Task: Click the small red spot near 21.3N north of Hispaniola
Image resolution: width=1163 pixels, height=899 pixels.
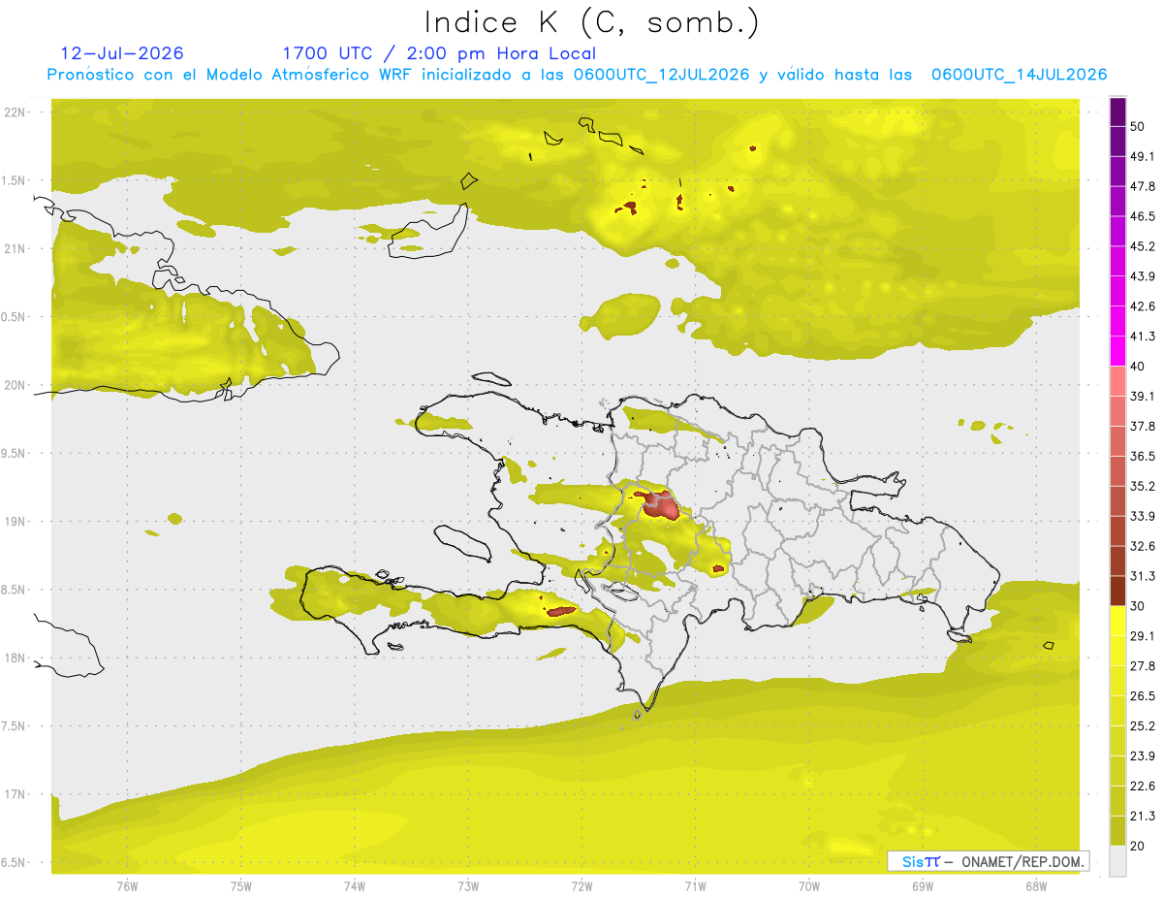Action: click(627, 207)
